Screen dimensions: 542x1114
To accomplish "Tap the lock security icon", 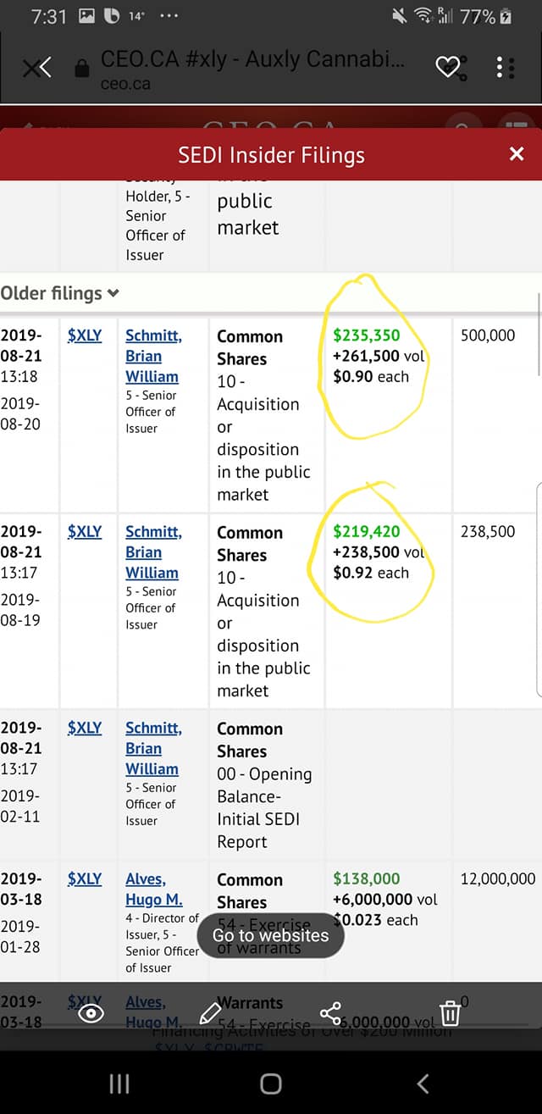I will tap(82, 69).
